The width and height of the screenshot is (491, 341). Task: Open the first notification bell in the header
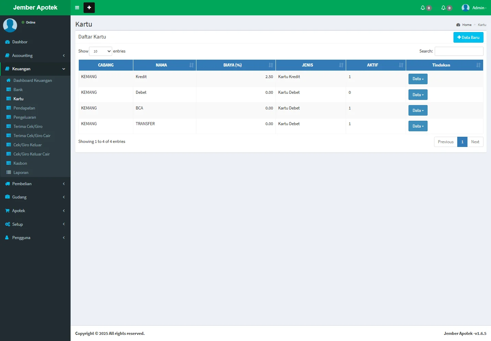click(423, 8)
